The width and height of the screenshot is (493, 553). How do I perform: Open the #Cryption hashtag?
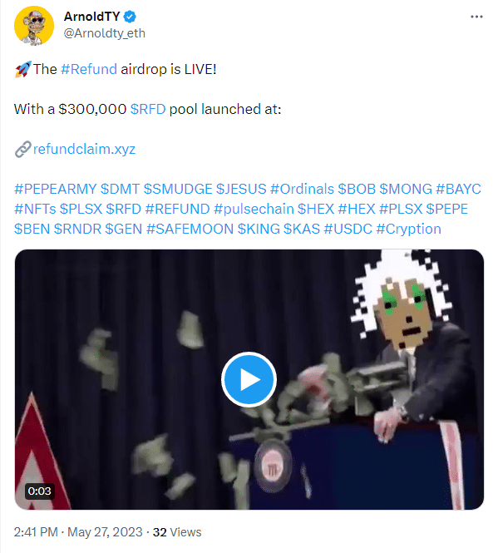point(409,230)
